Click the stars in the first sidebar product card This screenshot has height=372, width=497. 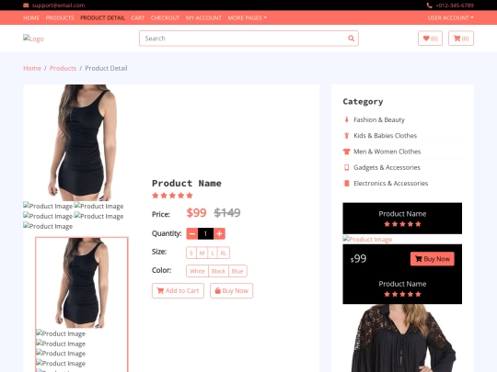click(402, 224)
